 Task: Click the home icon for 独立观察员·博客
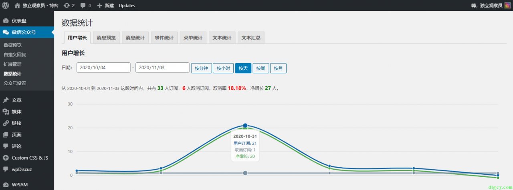[x=17, y=6]
